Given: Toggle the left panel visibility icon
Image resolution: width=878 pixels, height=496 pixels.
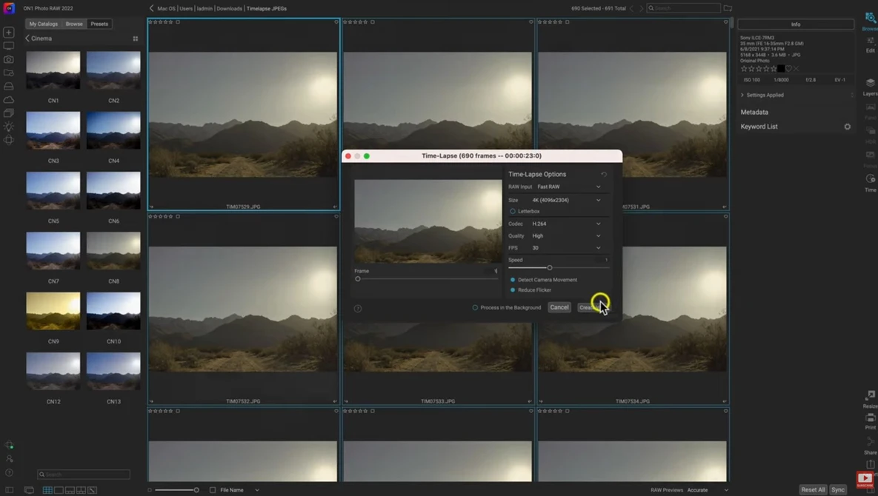Looking at the screenshot, I should (9, 490).
